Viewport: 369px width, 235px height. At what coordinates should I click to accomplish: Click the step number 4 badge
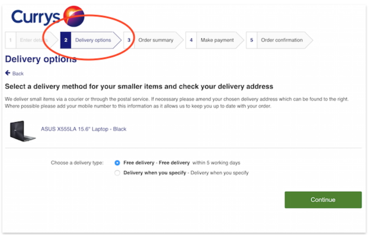pos(191,40)
